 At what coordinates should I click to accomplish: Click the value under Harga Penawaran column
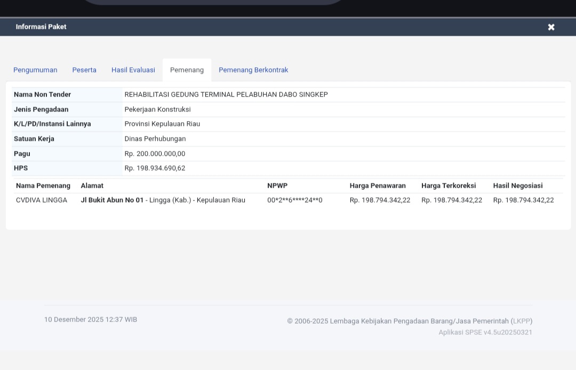[x=380, y=200]
